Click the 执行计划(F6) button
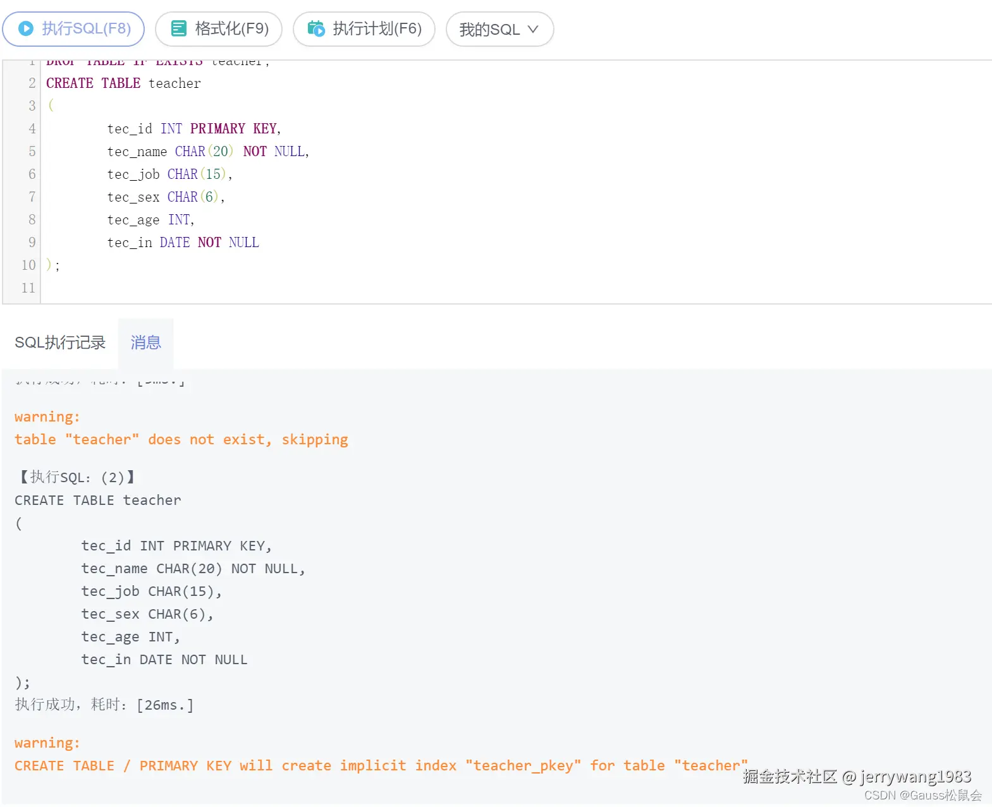Screen dimensions: 992x807 click(364, 29)
